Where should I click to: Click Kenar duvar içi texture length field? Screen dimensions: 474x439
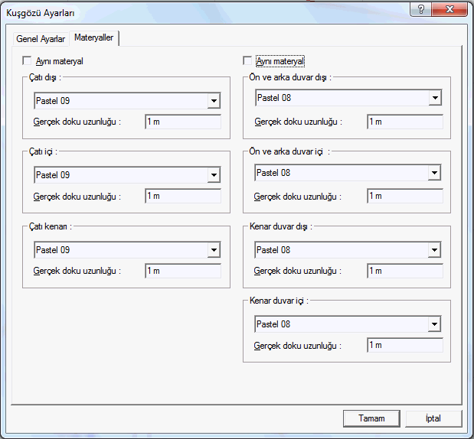click(405, 345)
